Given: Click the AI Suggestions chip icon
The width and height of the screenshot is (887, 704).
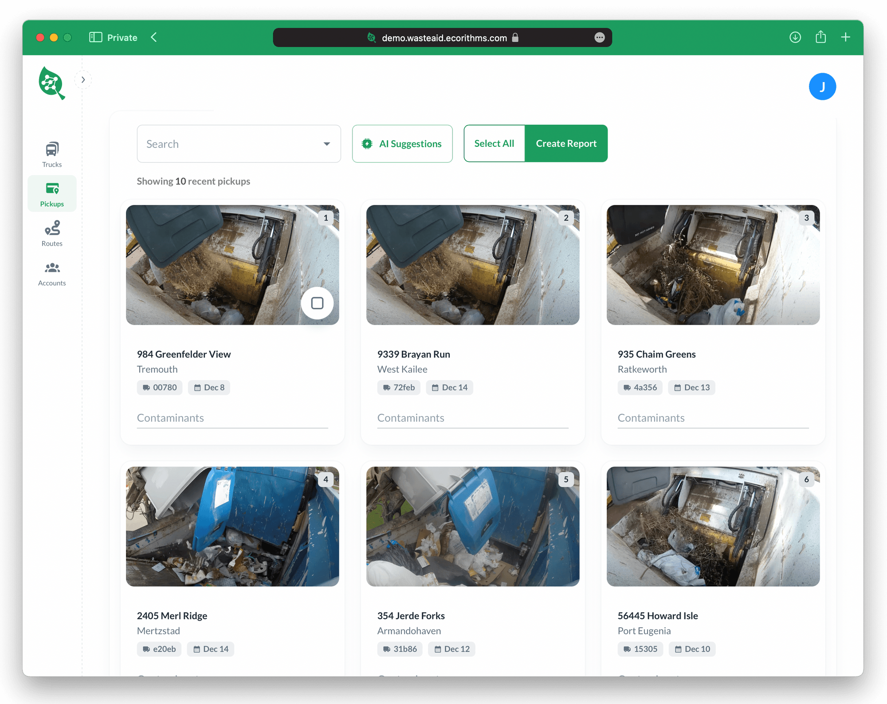Looking at the screenshot, I should (367, 143).
